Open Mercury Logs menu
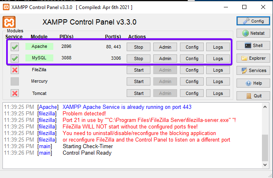 tap(218, 81)
